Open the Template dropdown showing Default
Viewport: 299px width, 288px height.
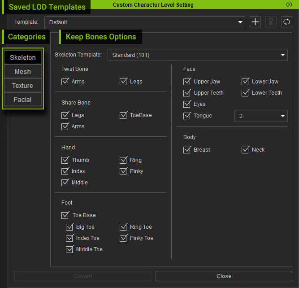(144, 22)
